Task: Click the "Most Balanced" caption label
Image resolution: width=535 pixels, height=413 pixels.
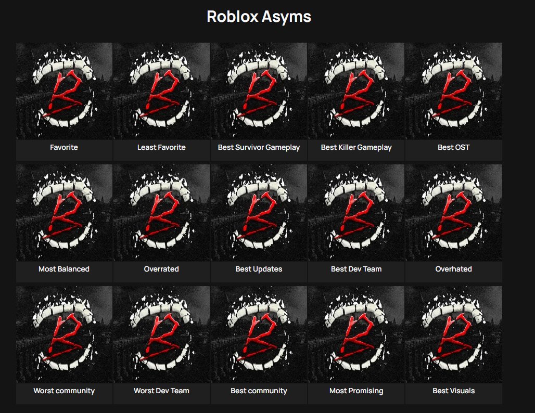Action: point(64,269)
